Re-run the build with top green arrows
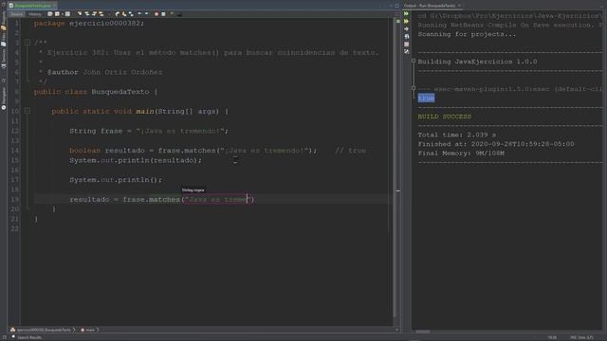This screenshot has height=341, width=607. 407,13
